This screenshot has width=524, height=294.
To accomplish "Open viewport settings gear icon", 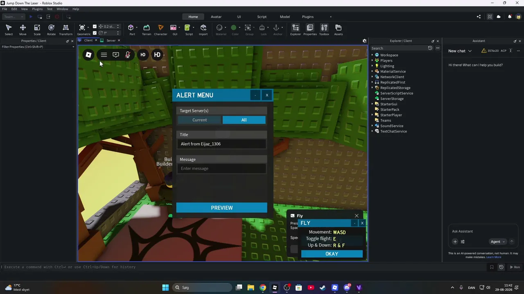I will coord(364,41).
